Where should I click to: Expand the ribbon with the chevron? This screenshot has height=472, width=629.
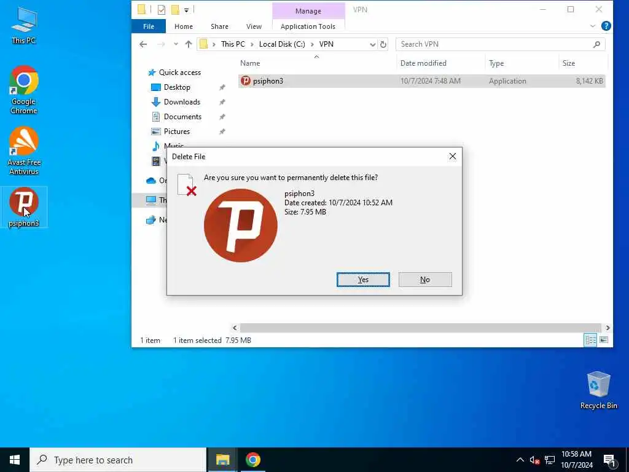tap(593, 26)
